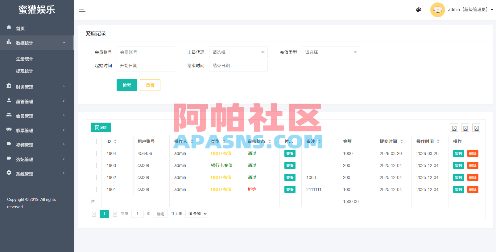Click the 检索 search button

(127, 85)
